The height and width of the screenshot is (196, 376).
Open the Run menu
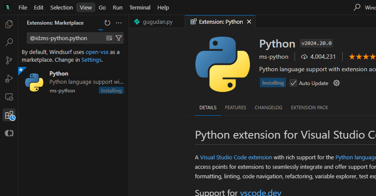pos(117,7)
